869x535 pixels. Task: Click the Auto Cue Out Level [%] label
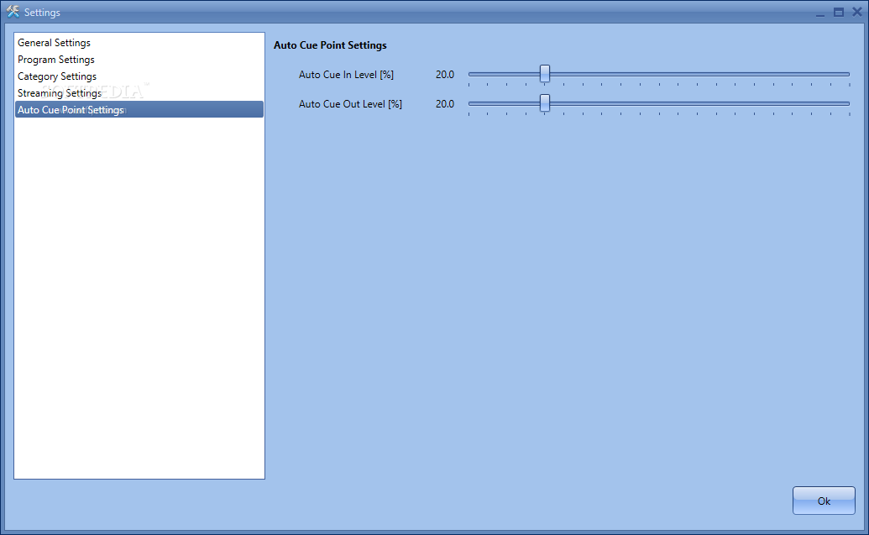(350, 103)
